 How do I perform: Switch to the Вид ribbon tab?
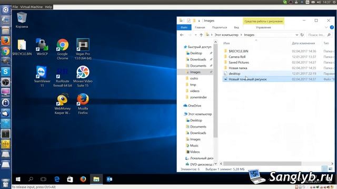pos(236,27)
